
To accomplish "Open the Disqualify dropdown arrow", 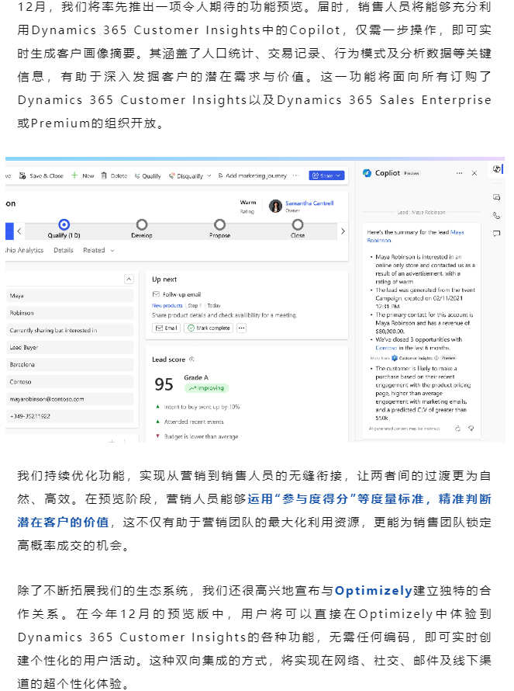I will [209, 175].
